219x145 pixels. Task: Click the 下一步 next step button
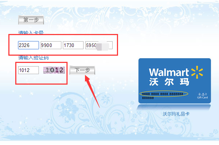82,70
